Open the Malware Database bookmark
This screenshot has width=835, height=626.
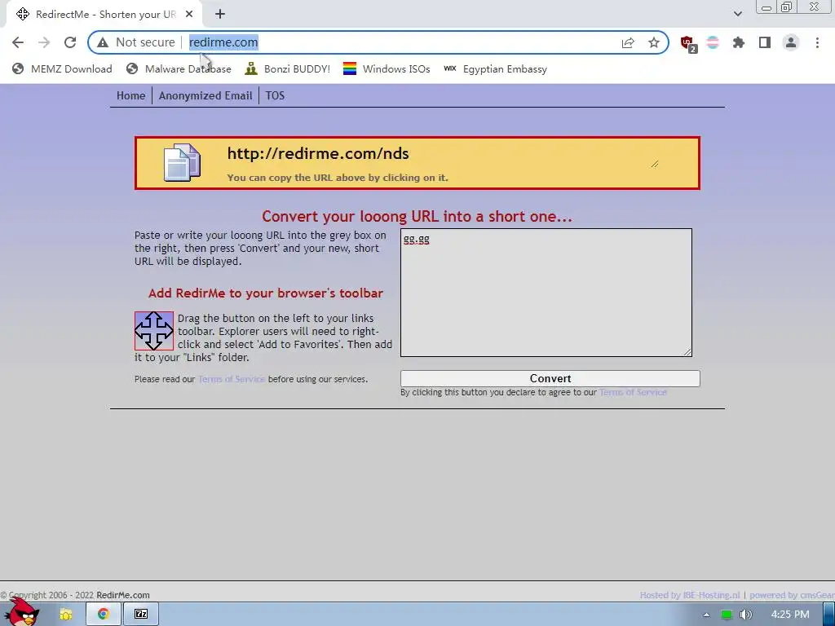click(179, 68)
